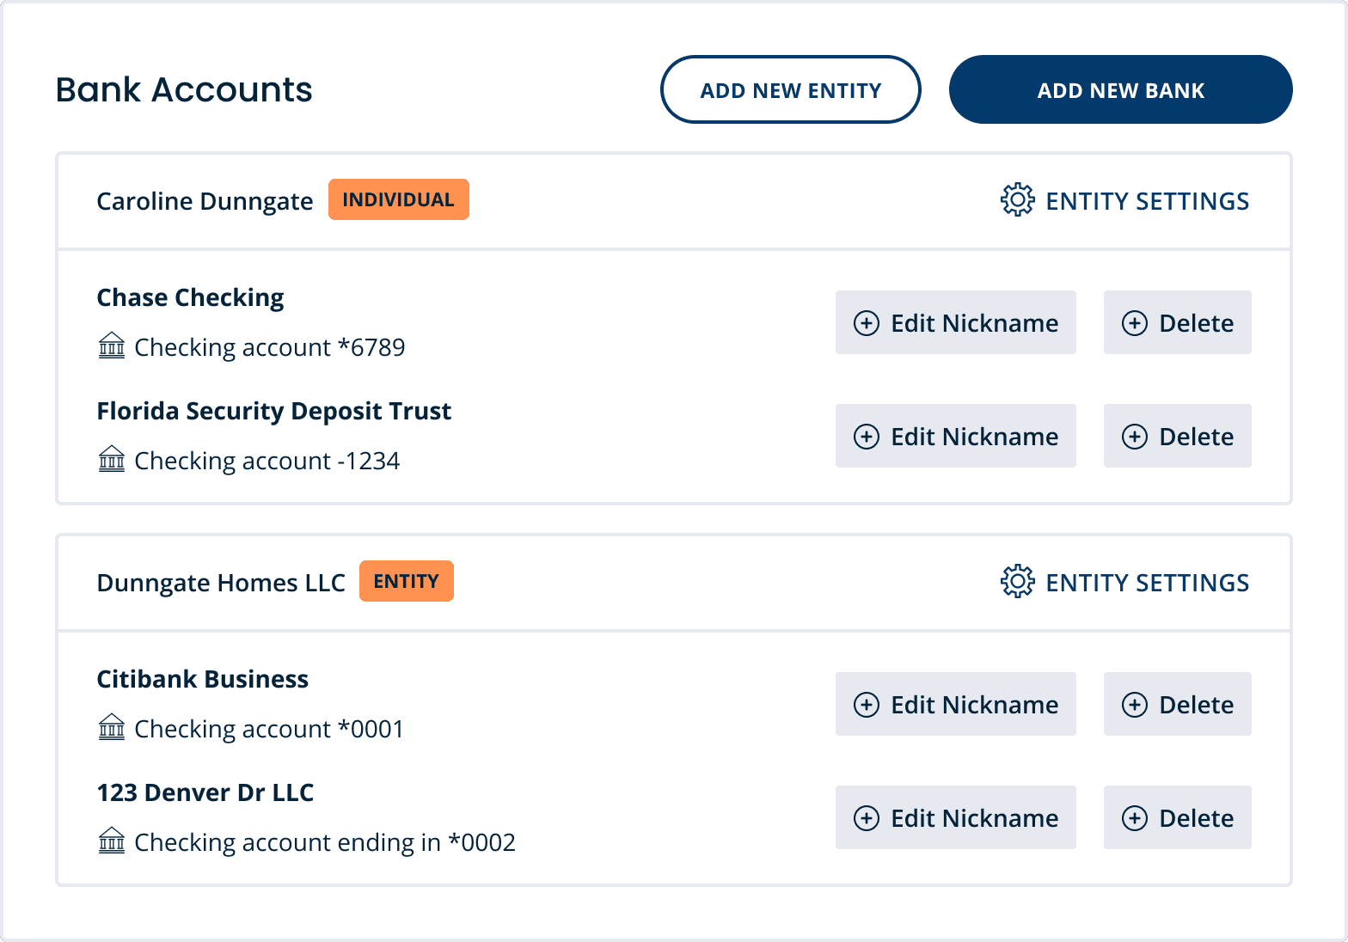This screenshot has width=1348, height=942.
Task: Edit nickname of Florida Security Deposit Trust
Action: 956,436
